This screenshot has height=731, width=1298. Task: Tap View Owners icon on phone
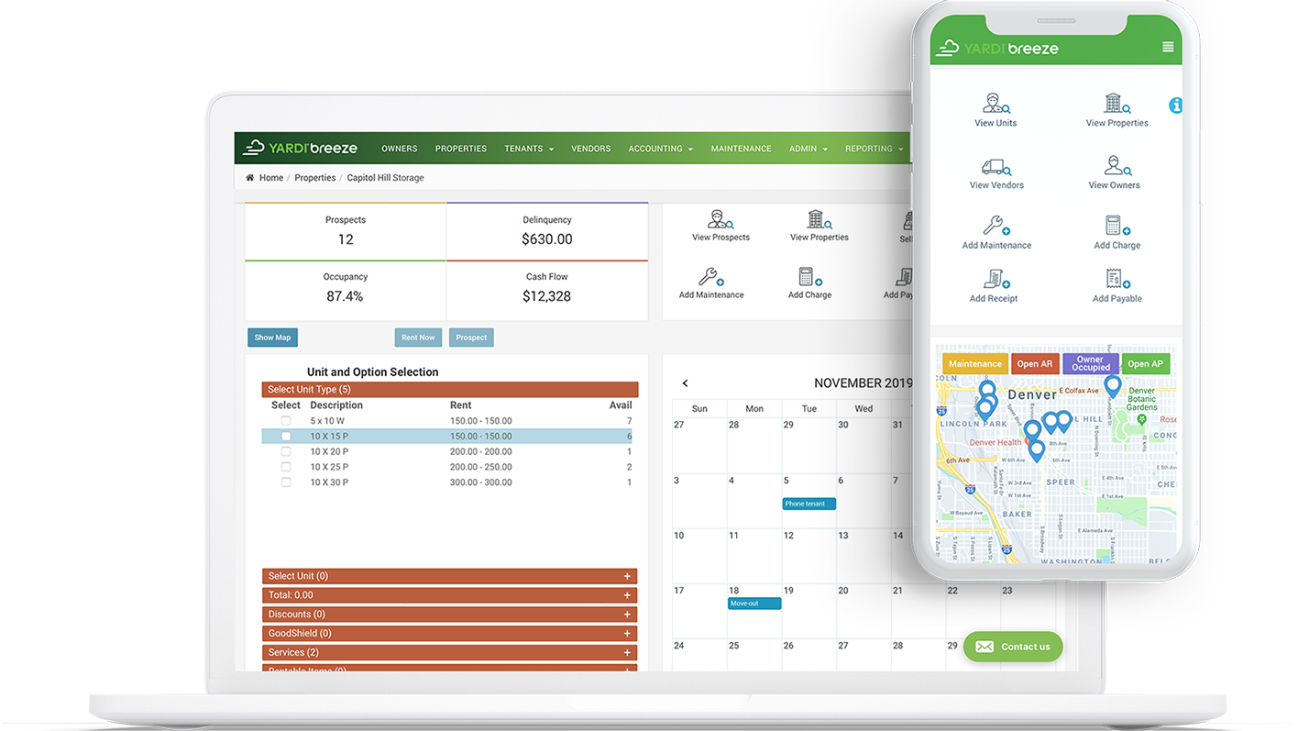[1116, 166]
